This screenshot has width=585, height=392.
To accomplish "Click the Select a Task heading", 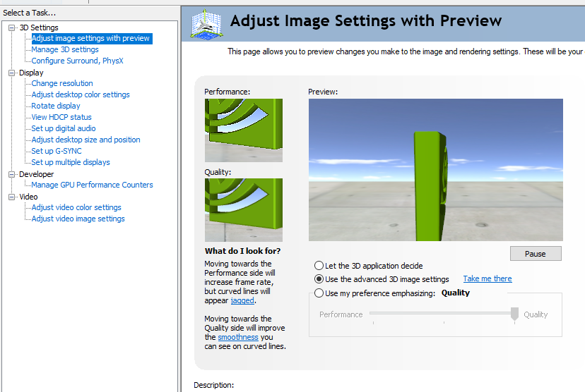I will tap(30, 13).
